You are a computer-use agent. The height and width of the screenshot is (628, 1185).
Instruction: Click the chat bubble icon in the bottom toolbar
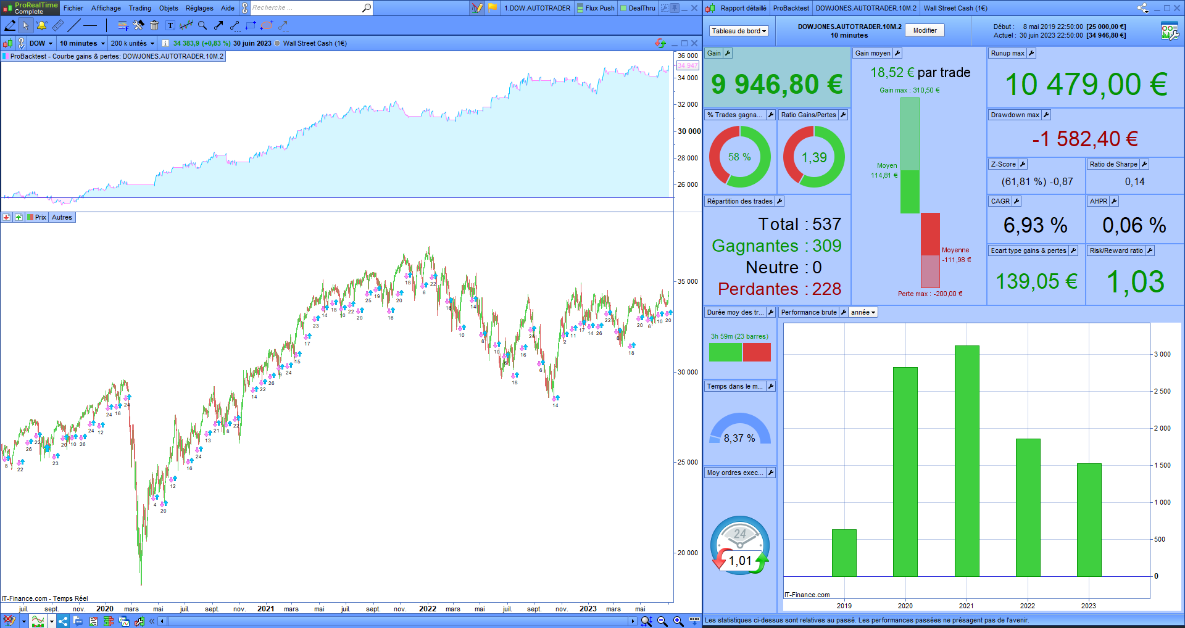point(78,621)
